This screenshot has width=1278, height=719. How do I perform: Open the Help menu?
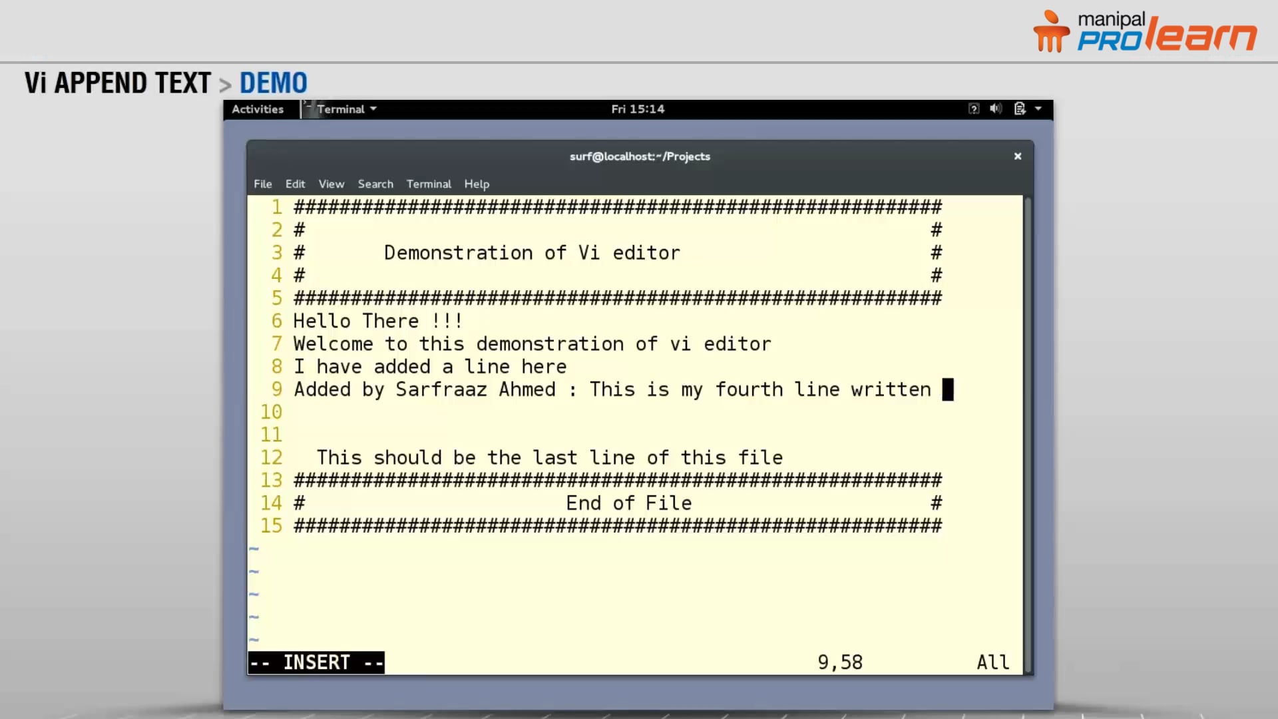[x=476, y=184]
